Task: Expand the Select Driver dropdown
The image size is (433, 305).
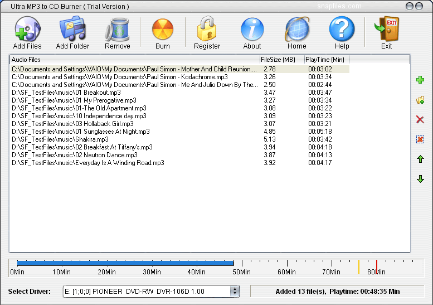Action: 235,291
